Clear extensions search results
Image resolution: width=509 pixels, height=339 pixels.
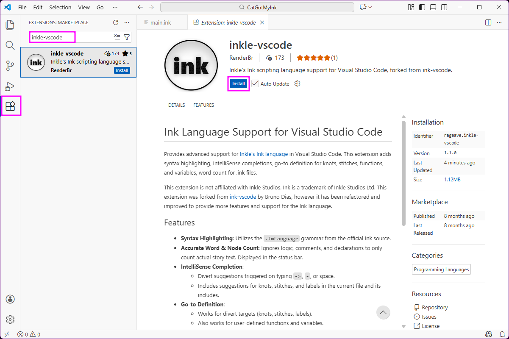coord(117,37)
